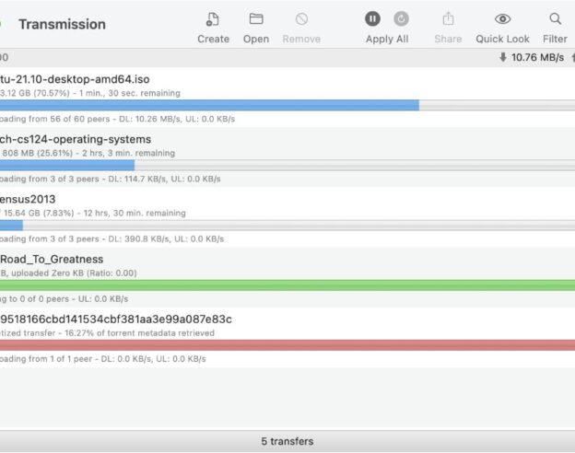This screenshot has height=453, width=575.
Task: Select the 9518166cbd141534cbf hash-named transfer
Action: pos(116,319)
